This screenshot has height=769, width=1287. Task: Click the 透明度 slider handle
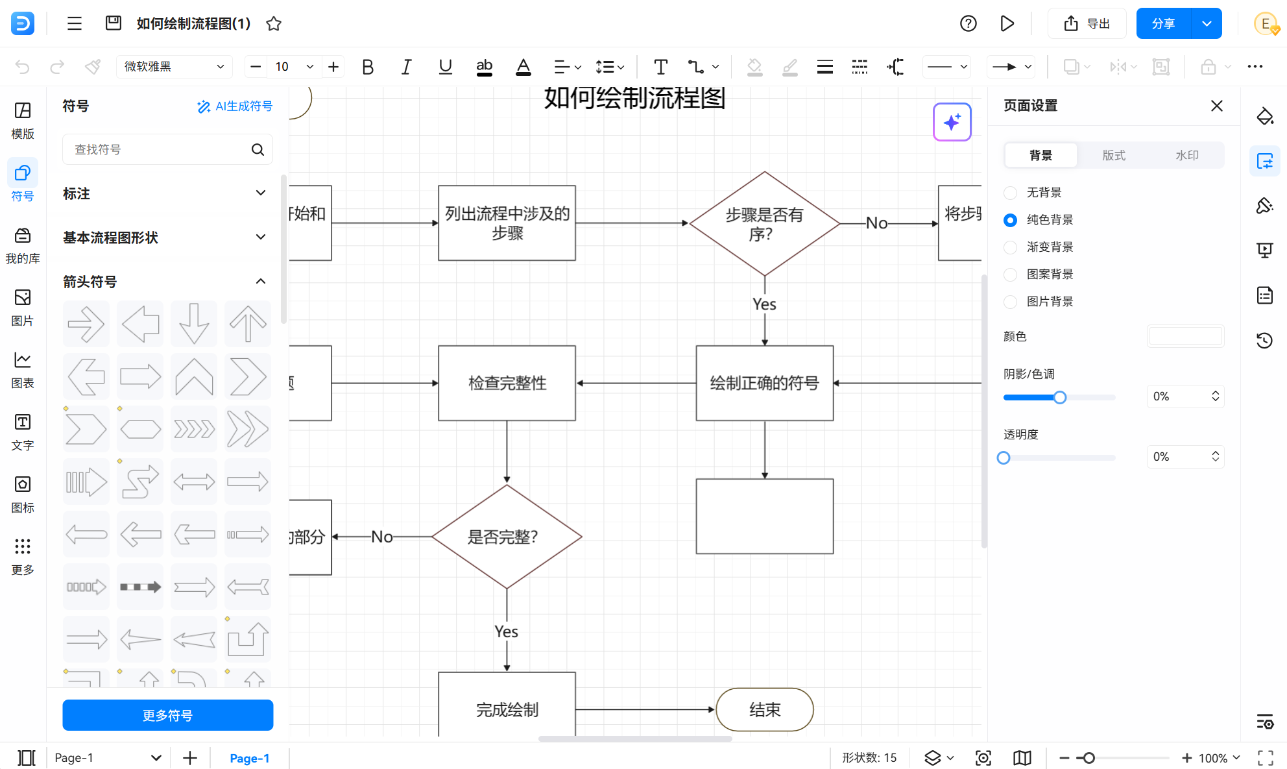tap(1004, 458)
